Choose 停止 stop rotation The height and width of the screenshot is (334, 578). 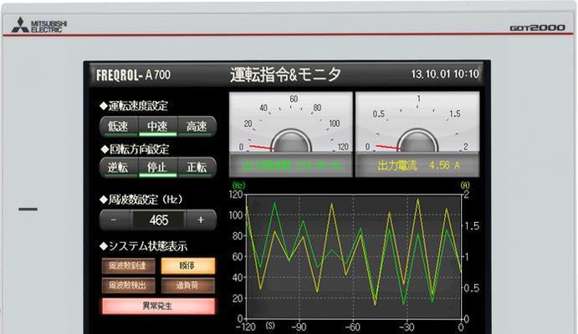158,168
